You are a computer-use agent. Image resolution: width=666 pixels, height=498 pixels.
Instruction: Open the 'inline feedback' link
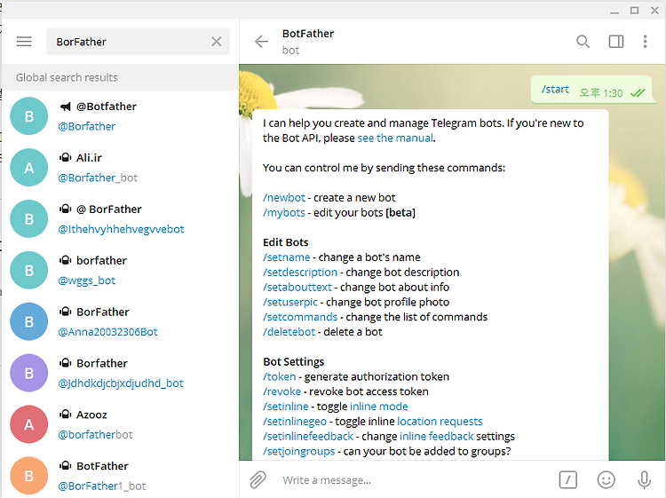[x=437, y=436]
